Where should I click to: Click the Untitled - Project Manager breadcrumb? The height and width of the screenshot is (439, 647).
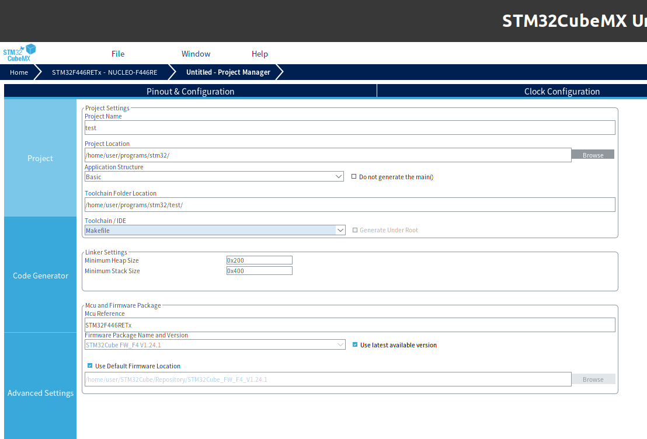(228, 72)
